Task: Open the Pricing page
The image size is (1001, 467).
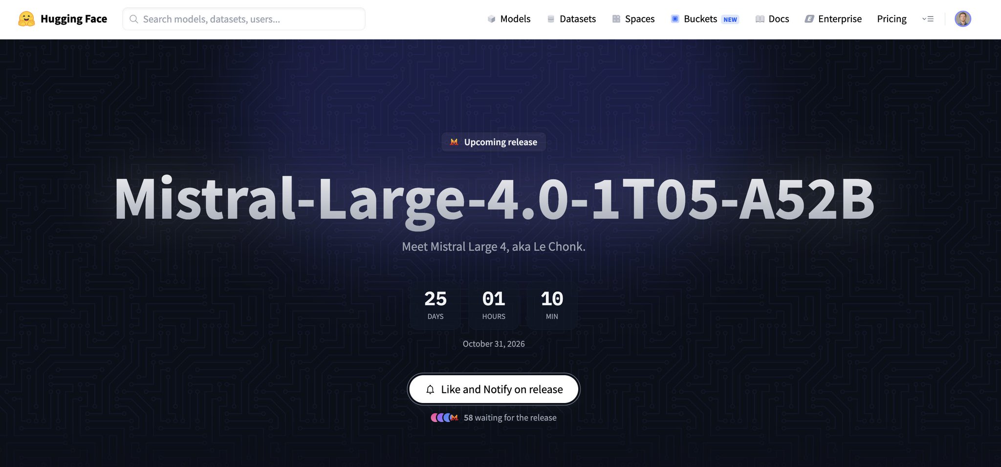Action: [892, 19]
